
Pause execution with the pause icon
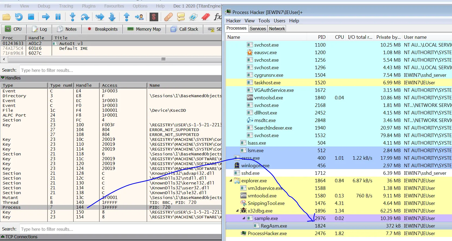click(x=58, y=17)
